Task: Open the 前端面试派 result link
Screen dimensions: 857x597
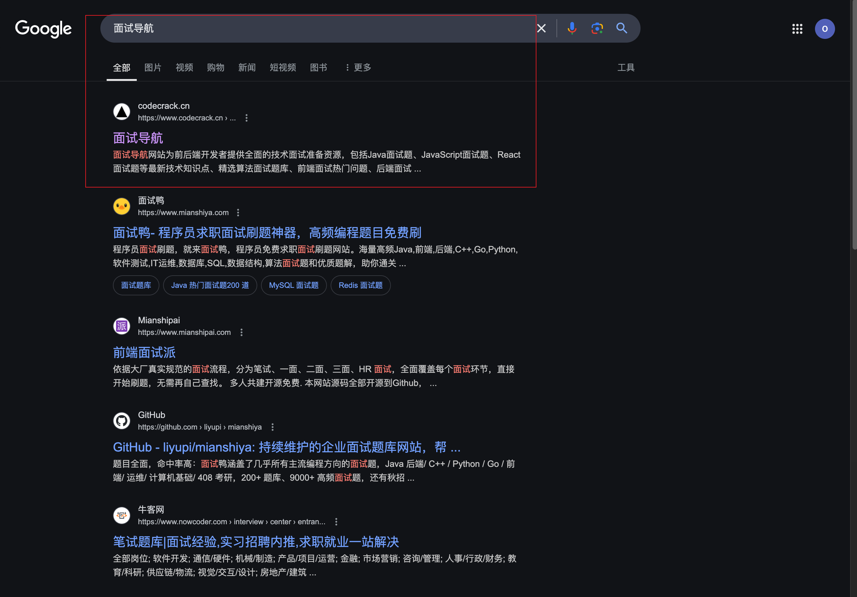Action: [144, 352]
